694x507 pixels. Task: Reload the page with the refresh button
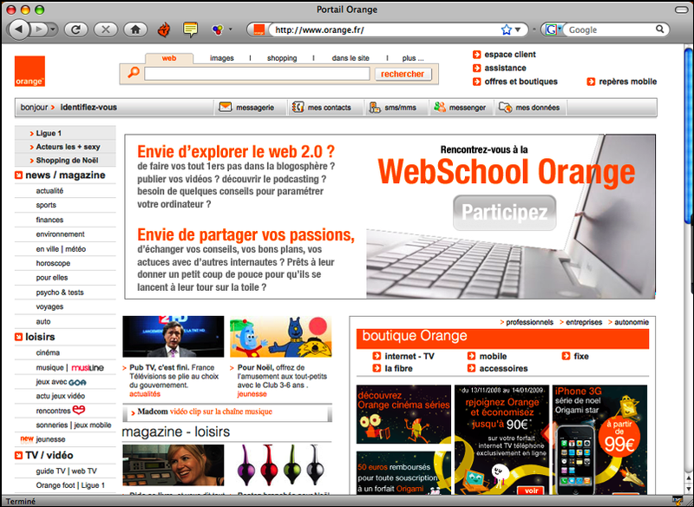tap(76, 30)
